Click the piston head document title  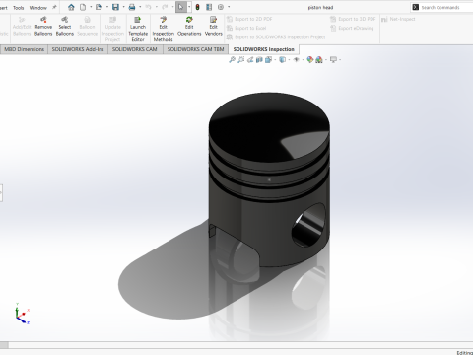tap(320, 7)
